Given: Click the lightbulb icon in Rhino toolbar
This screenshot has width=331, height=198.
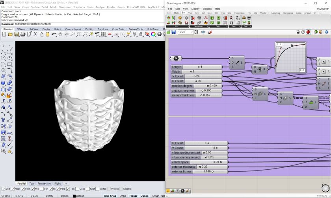Looking at the screenshot, I should point(134,35).
